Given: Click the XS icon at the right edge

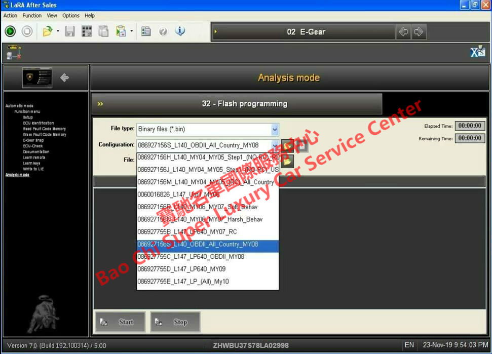Looking at the screenshot, I should (x=478, y=52).
